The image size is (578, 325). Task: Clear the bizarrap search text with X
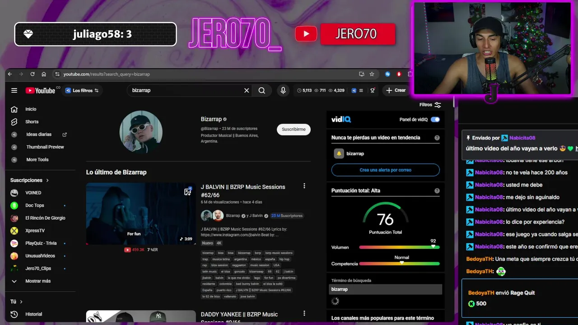tap(247, 90)
